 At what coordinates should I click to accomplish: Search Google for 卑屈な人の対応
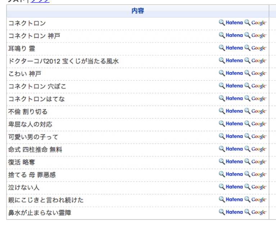coord(255,124)
